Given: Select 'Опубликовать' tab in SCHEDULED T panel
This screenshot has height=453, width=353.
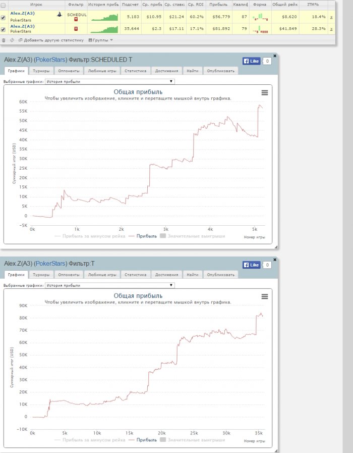Looking at the screenshot, I should (x=221, y=71).
